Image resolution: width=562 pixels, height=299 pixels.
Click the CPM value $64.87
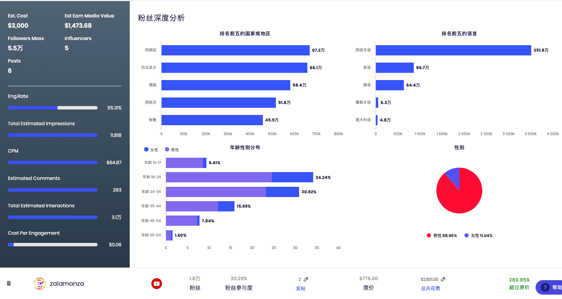114,162
